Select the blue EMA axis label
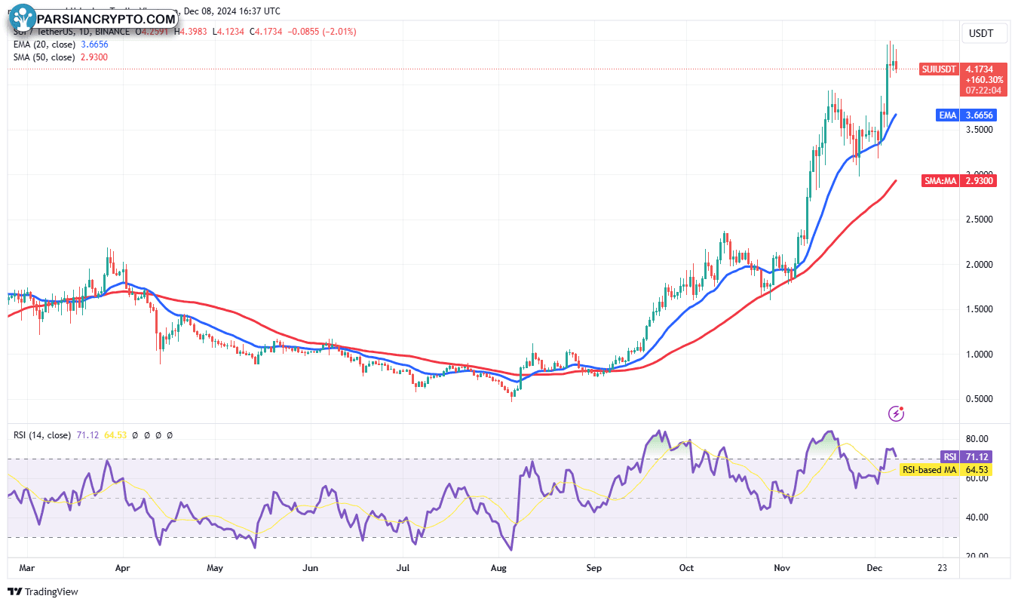Image resolution: width=1018 pixels, height=605 pixels. (948, 115)
